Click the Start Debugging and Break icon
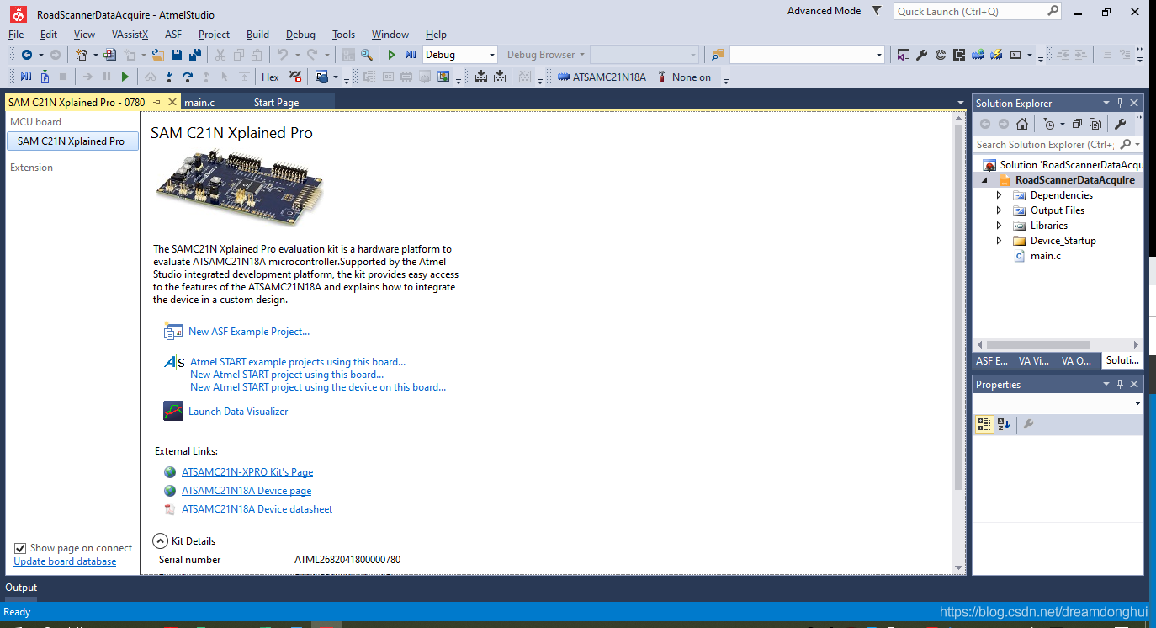This screenshot has height=628, width=1156. pyautogui.click(x=411, y=55)
